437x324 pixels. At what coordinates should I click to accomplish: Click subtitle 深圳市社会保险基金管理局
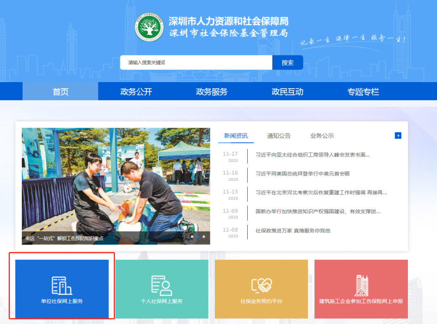(x=229, y=33)
